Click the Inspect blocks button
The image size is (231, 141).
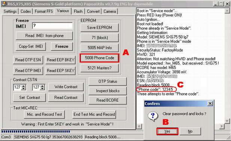(108, 91)
